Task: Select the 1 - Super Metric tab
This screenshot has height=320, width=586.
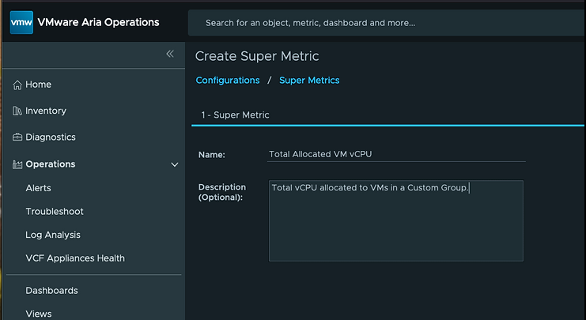Action: click(235, 115)
